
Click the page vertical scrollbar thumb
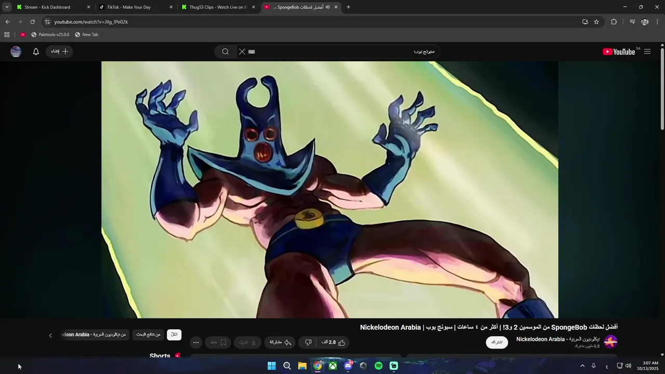(662, 88)
